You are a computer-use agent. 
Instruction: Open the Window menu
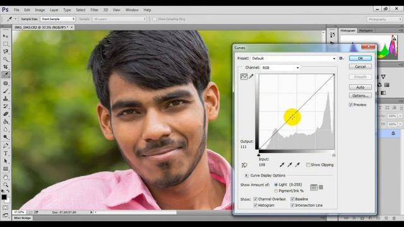click(132, 10)
